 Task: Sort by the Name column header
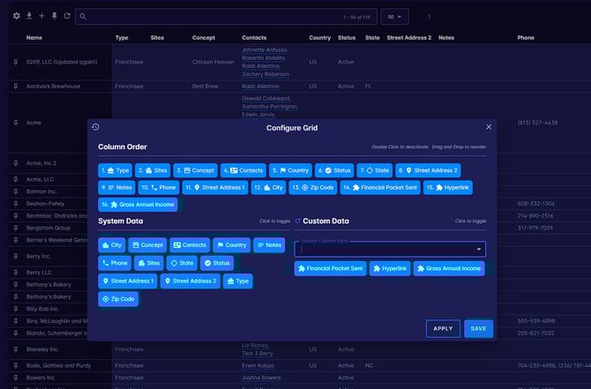tap(34, 38)
